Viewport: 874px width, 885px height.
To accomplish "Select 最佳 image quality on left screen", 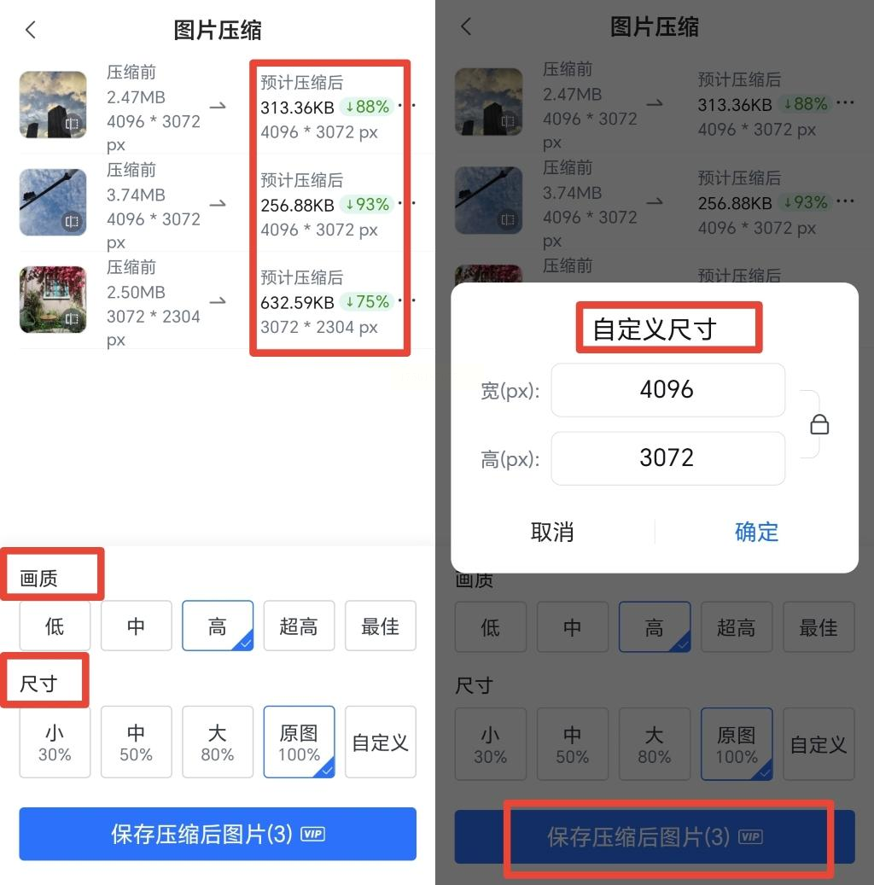I will pos(381,626).
